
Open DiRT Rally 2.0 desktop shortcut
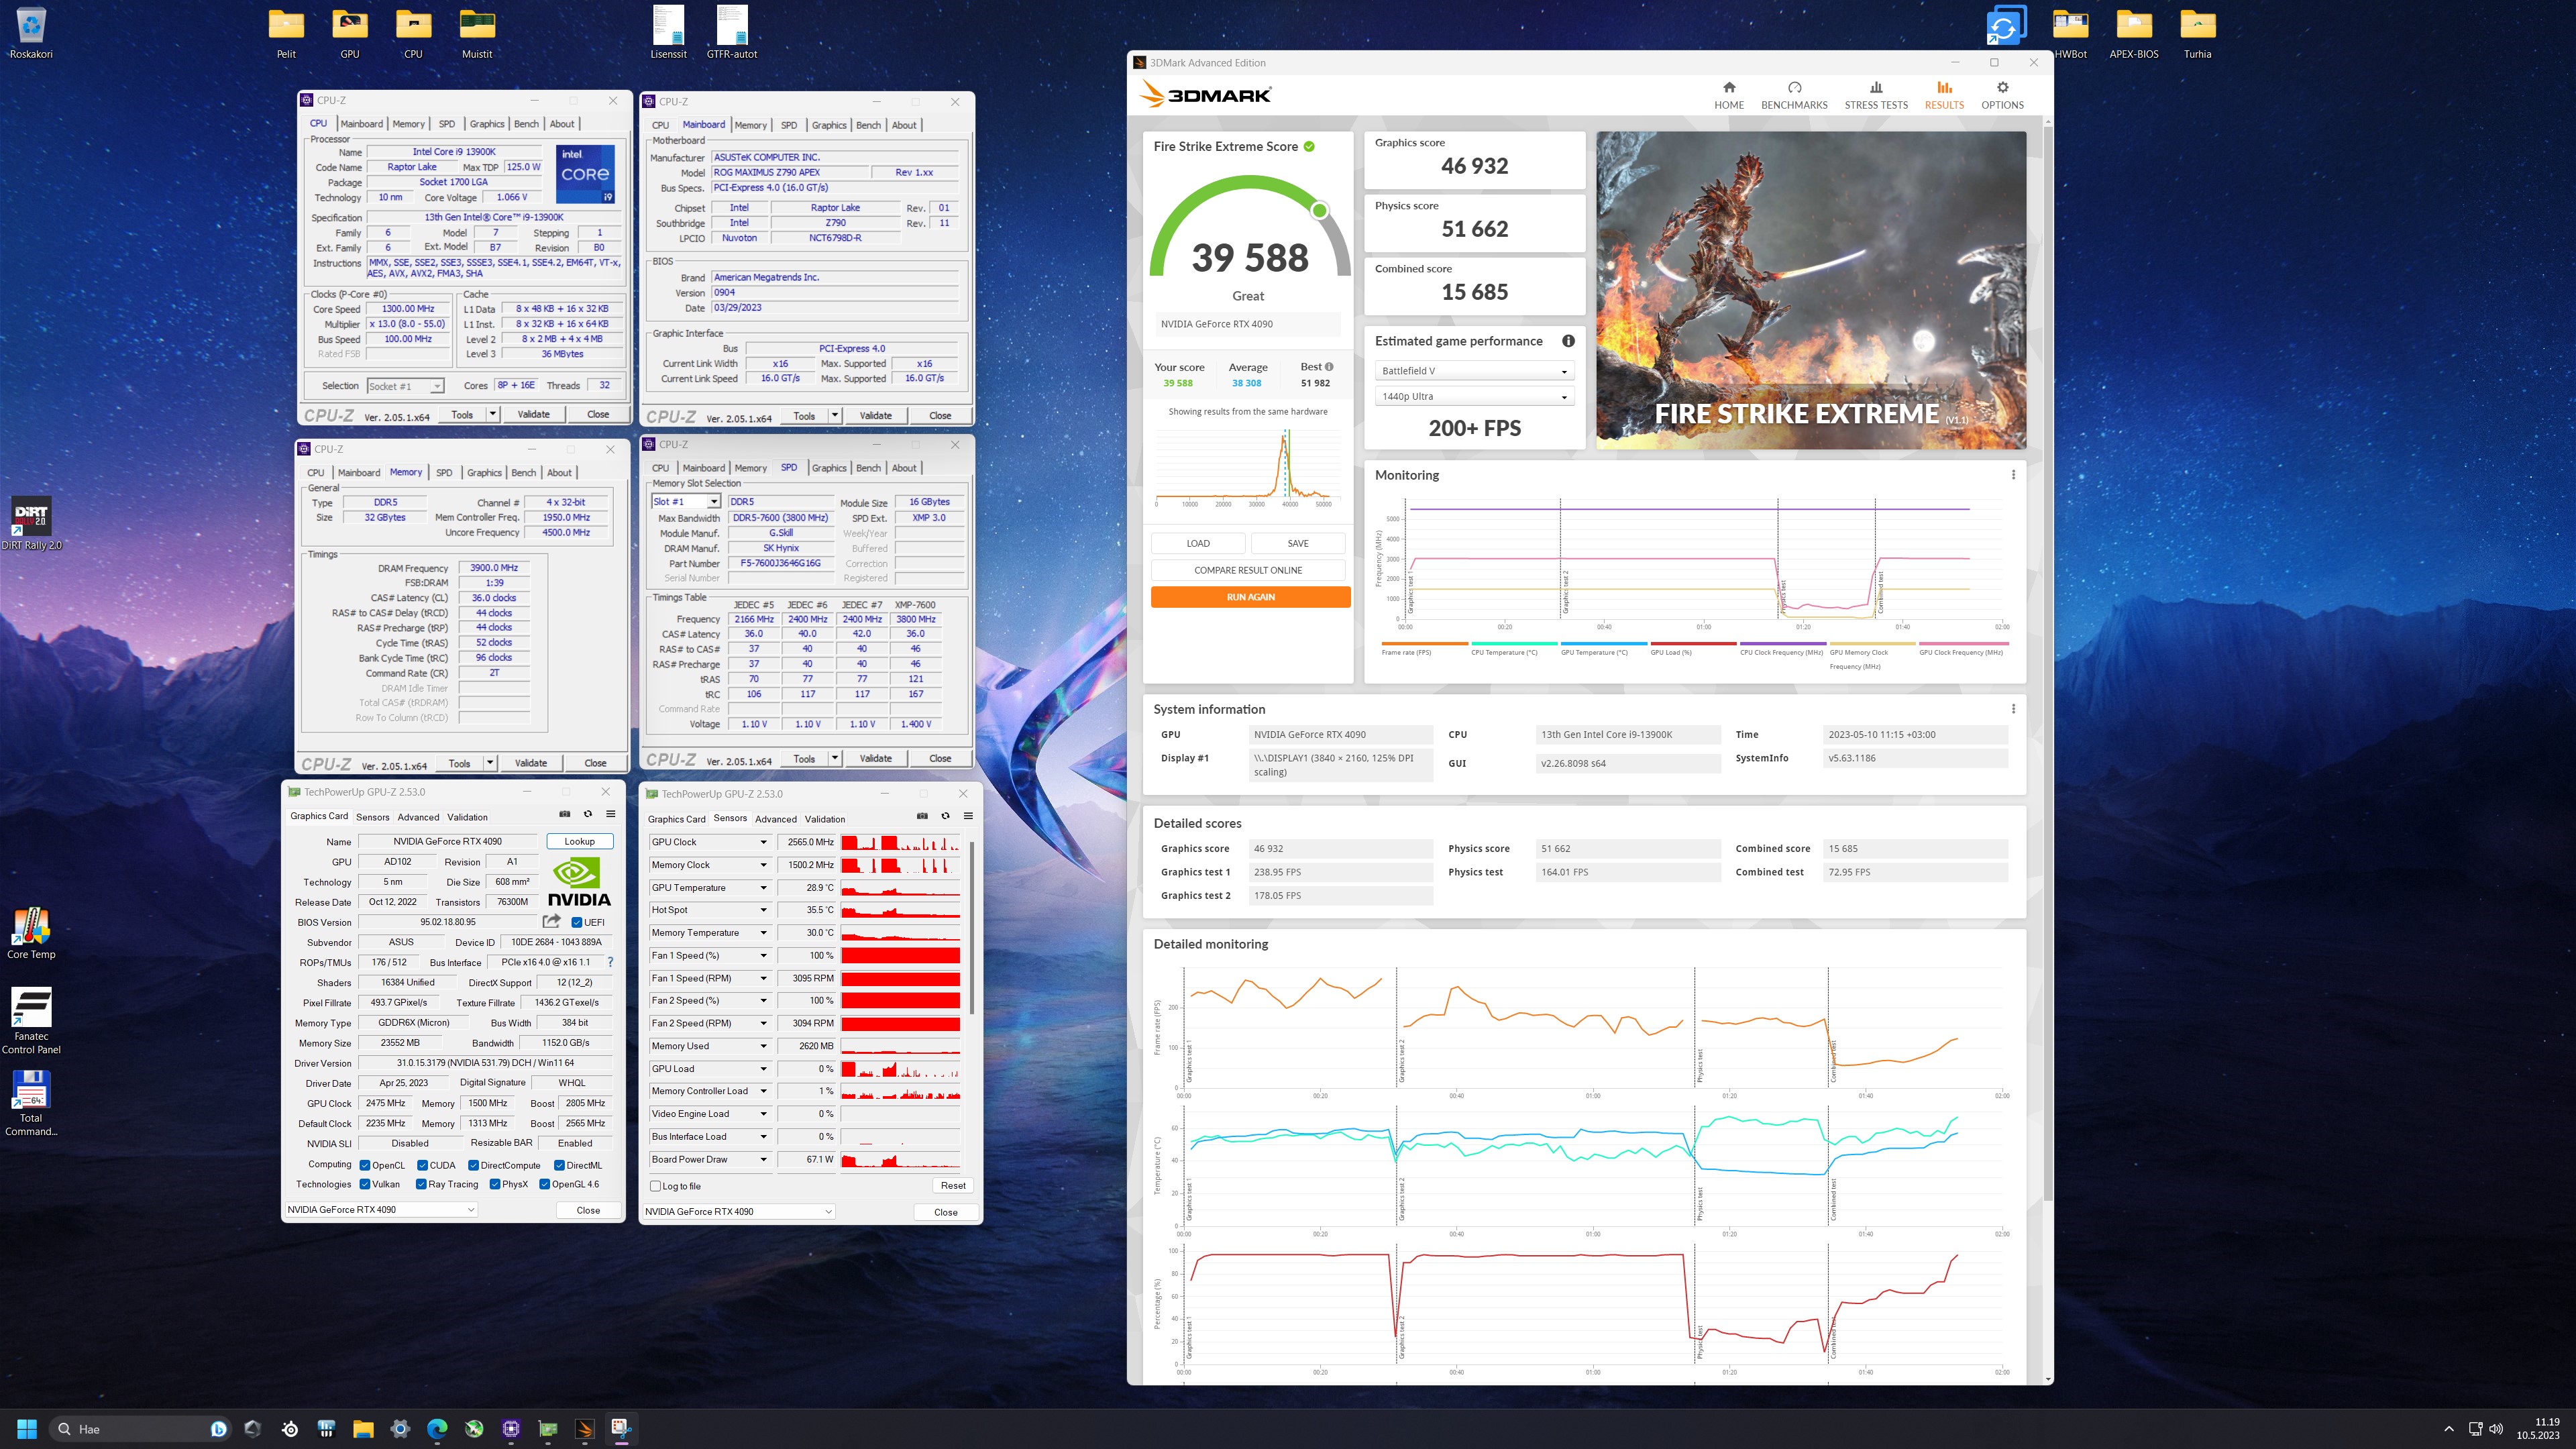(x=31, y=523)
